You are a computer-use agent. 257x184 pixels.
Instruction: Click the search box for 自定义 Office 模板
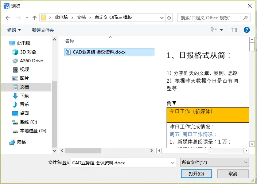tap(214, 18)
